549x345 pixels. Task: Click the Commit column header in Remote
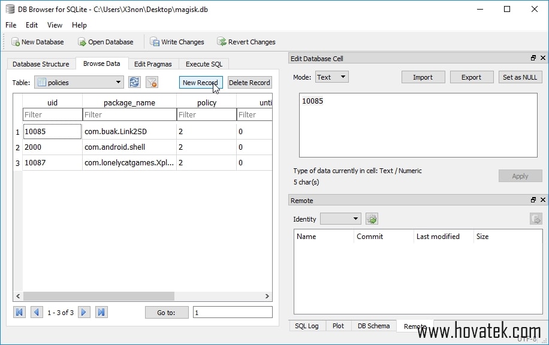[x=384, y=237]
